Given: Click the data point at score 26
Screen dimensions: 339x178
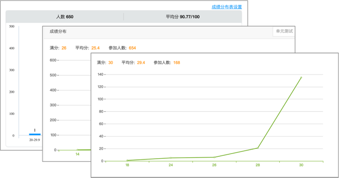Looking at the screenshot, I should [214, 157].
